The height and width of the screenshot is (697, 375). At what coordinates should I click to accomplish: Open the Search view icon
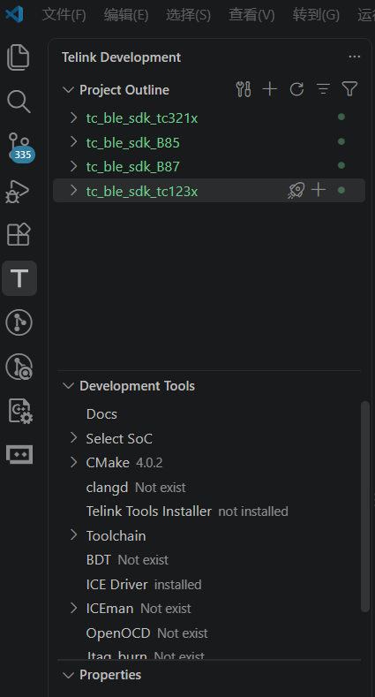(x=19, y=102)
